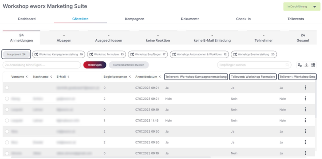Filter by Workshop Automationen & Workflows chip
This screenshot has height=159, width=322.
click(199, 54)
